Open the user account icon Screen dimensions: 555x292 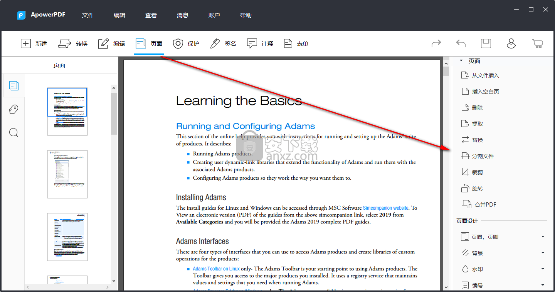point(511,43)
